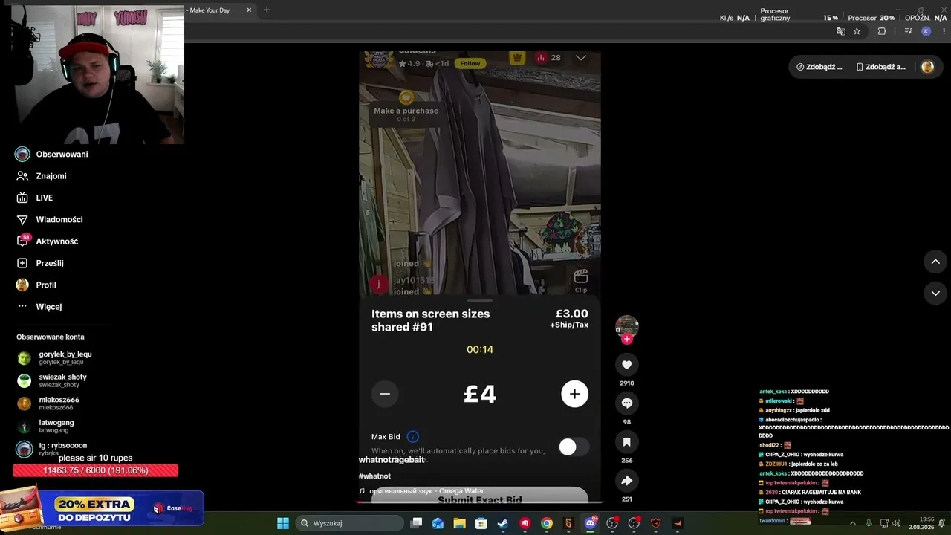Click the first Zdobądź button with TikTok icon
This screenshot has height=535, width=951.
click(819, 67)
